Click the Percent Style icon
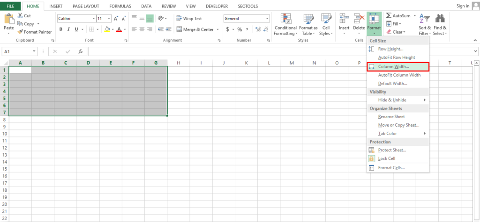The image size is (480, 222). tap(240, 29)
